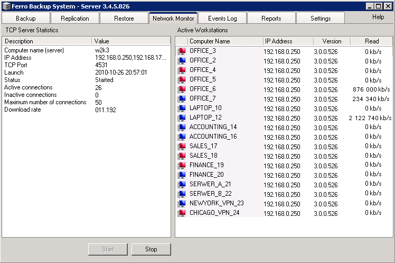Click the LAPTOP_12 workstation icon
Image resolution: width=395 pixels, height=263 pixels.
[182, 118]
